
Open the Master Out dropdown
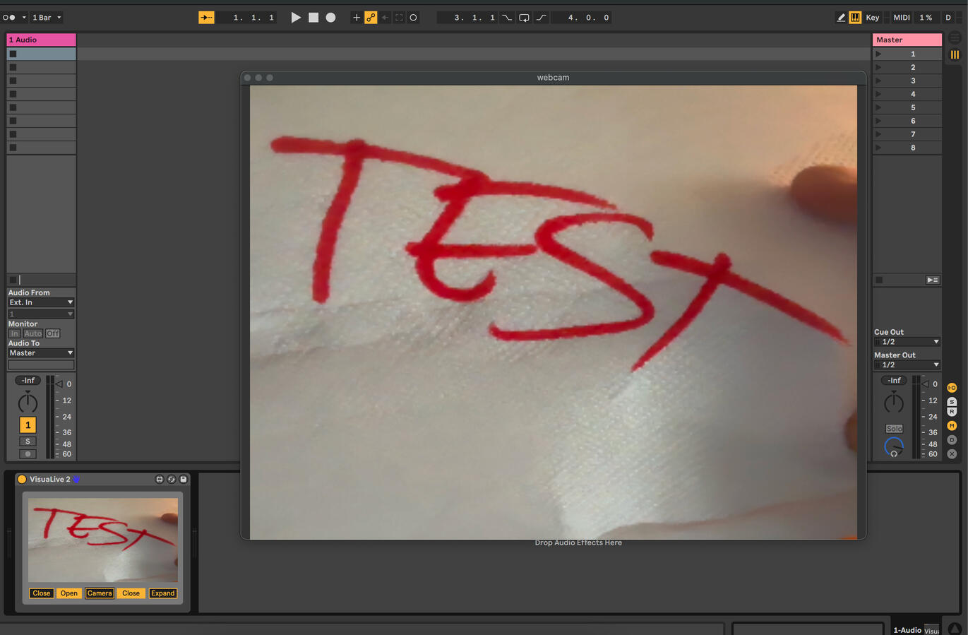tap(907, 365)
